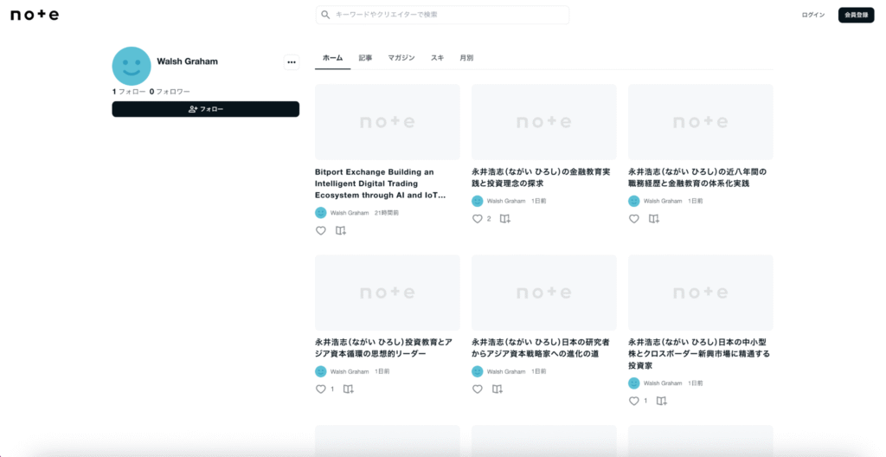The height and width of the screenshot is (457, 886).
Task: Add 金融教育実践と投資理念の探求 article to magazine
Action: tap(505, 219)
